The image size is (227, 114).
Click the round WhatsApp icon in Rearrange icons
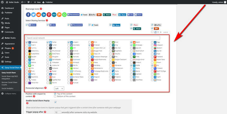tap(64, 15)
